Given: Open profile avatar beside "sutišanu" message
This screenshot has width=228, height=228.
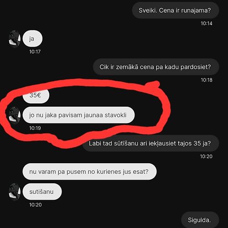Looking at the screenshot, I should pos(15,192).
